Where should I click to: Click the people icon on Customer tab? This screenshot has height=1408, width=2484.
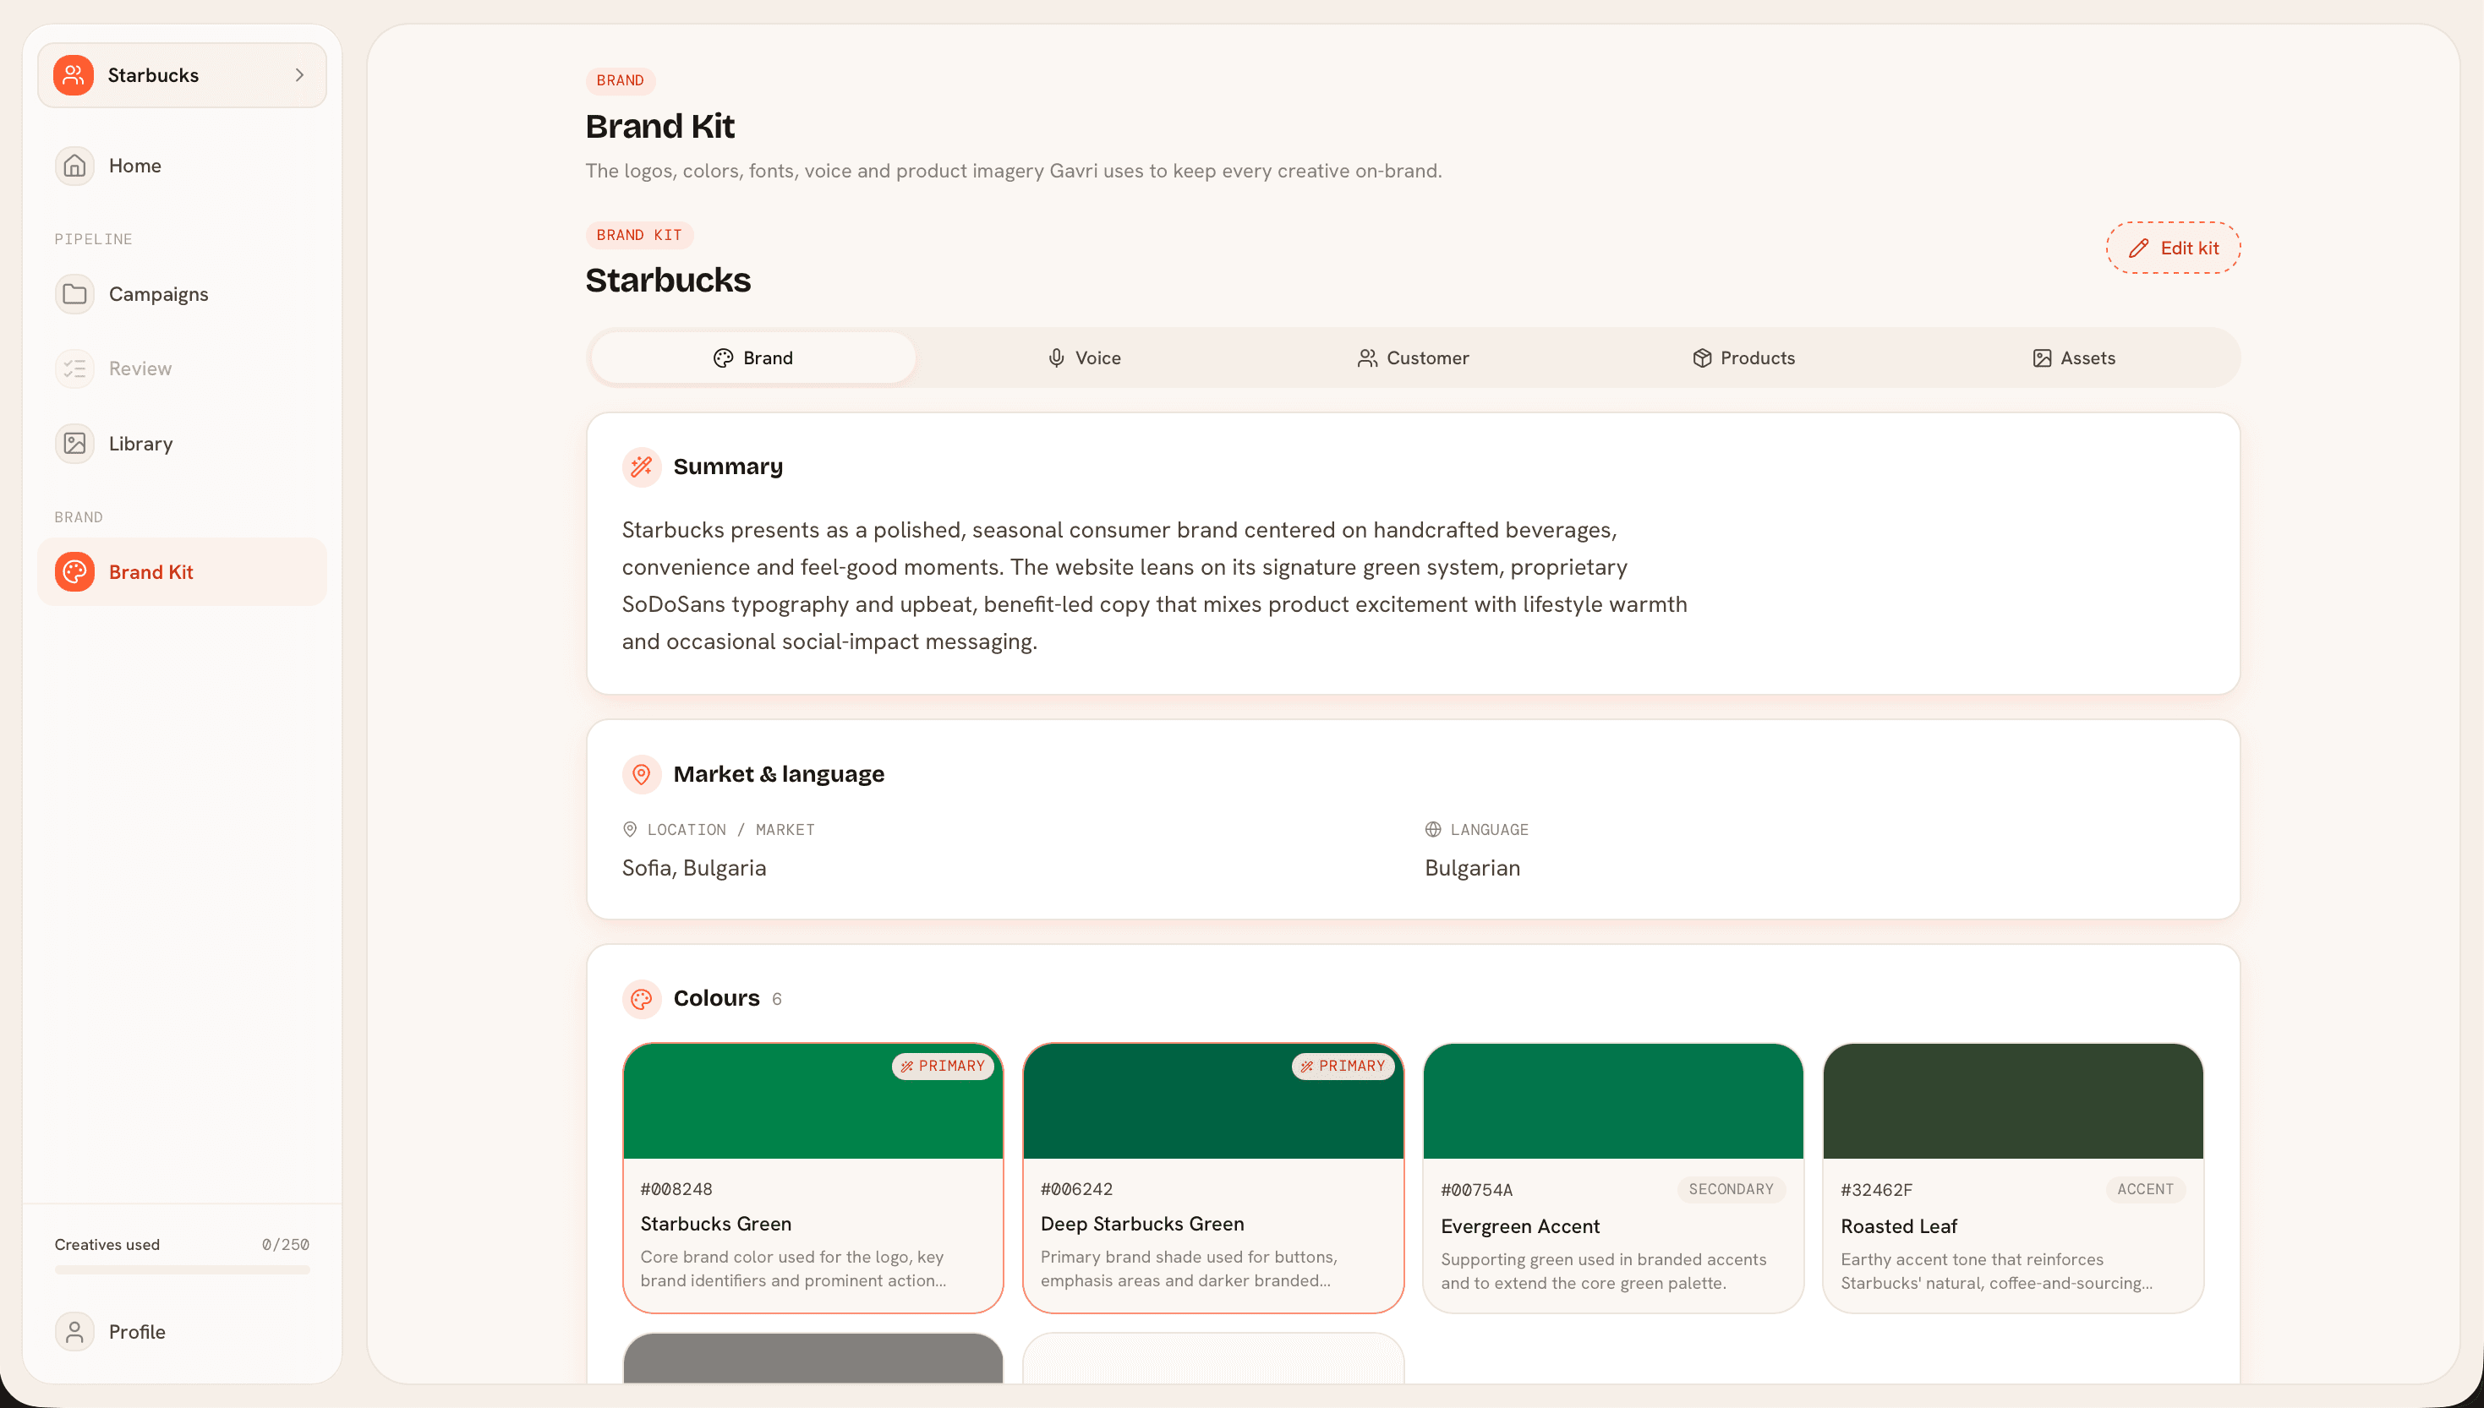[1367, 357]
